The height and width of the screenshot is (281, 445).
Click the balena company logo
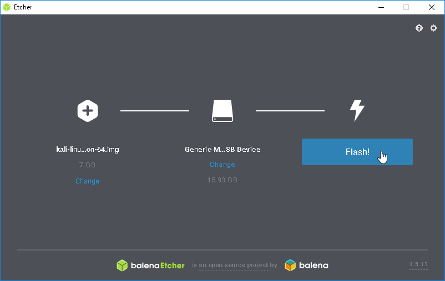click(x=306, y=265)
